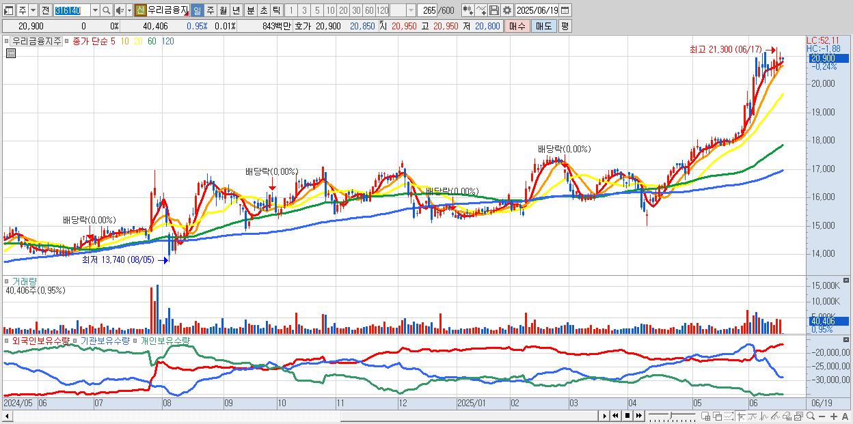Click the 종가 단순 5 moving average label
The height and width of the screenshot is (424, 853).
94,41
